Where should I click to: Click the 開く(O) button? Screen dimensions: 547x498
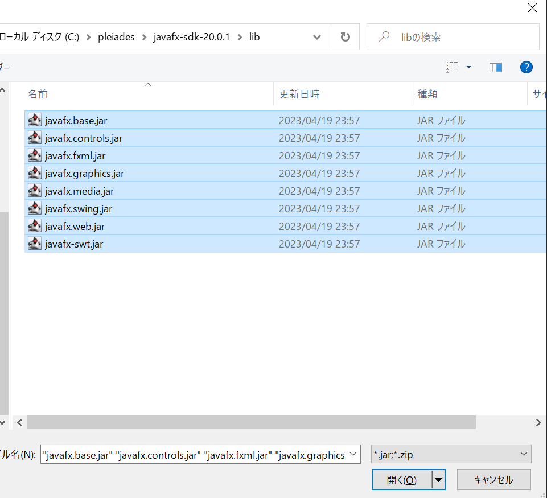402,479
